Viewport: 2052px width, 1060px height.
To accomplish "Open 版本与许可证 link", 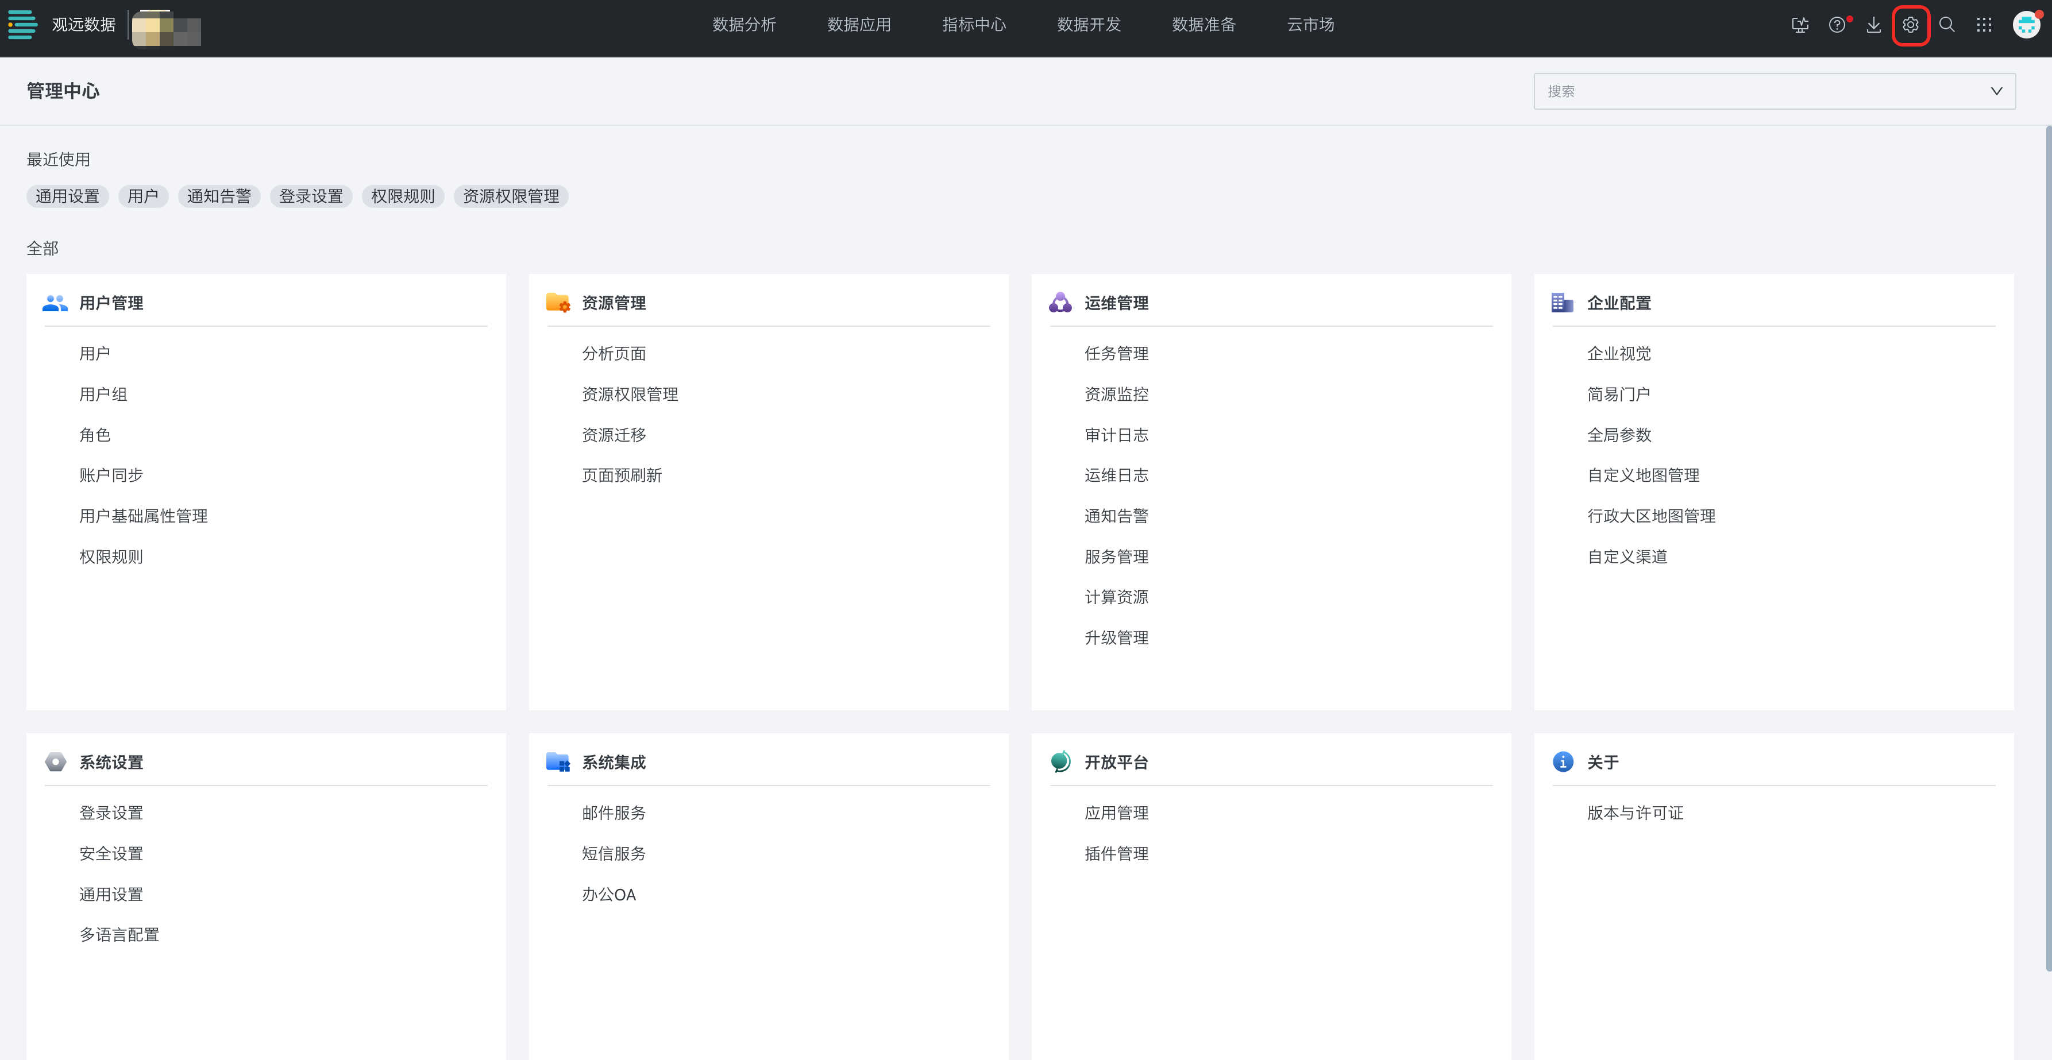I will (x=1634, y=813).
